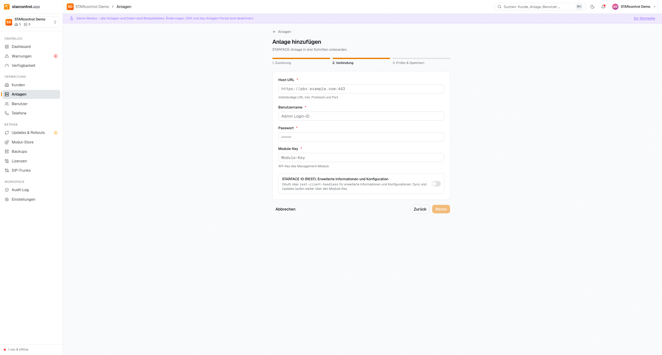This screenshot has height=355, width=662.
Task: Click the starcontrol.app logo icon
Action: tap(7, 7)
